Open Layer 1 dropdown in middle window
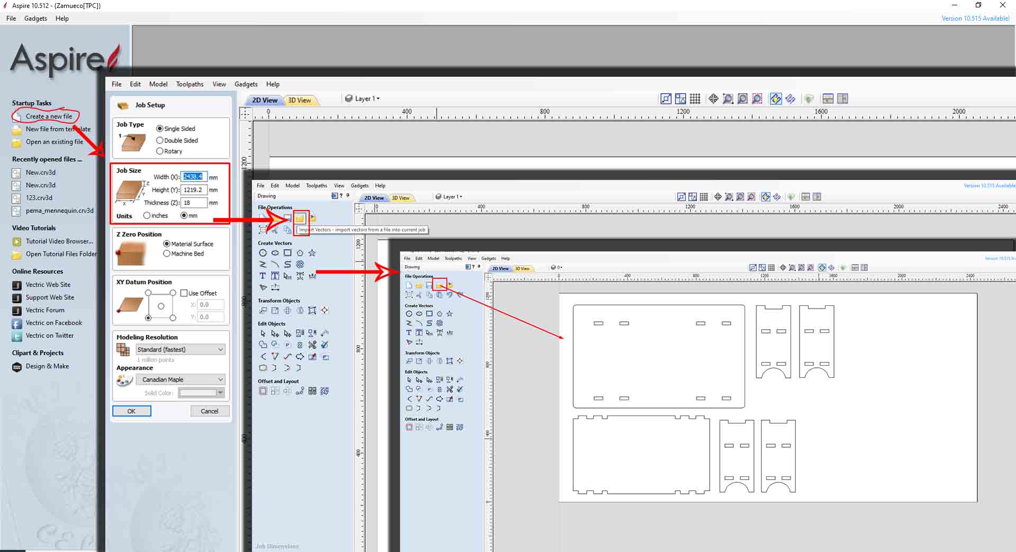 click(449, 196)
